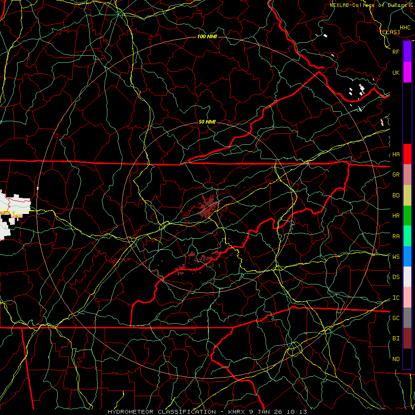Click the UK legend label

tap(396, 72)
